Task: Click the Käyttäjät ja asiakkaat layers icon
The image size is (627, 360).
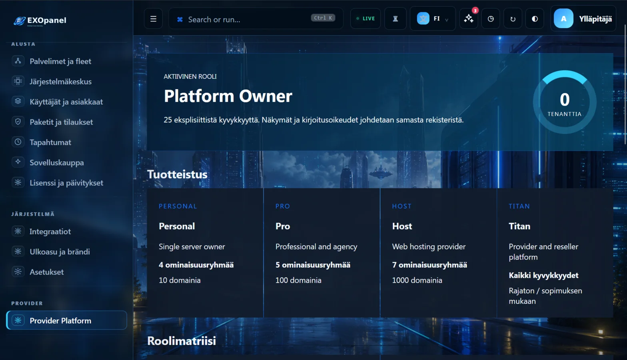Action: [18, 102]
